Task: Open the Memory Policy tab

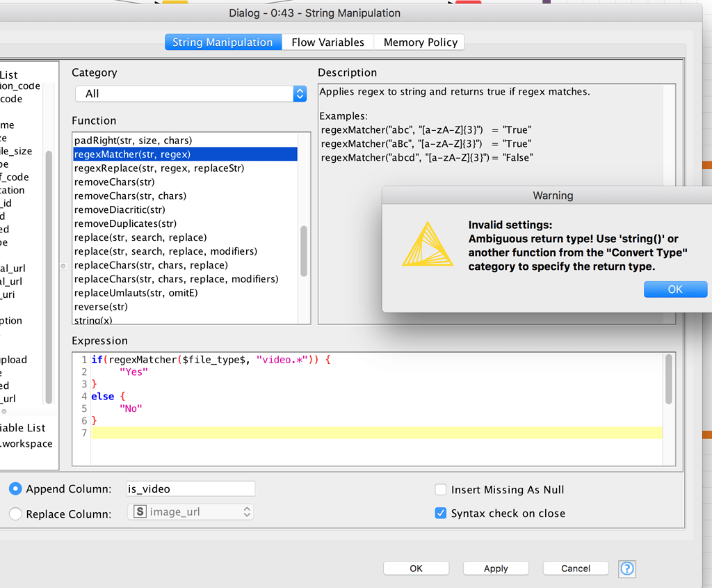Action: (x=420, y=42)
